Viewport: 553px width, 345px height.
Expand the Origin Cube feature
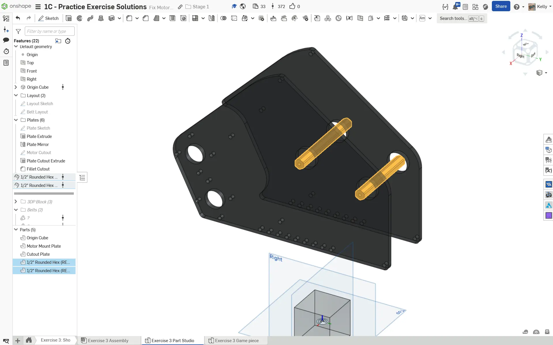(x=16, y=87)
